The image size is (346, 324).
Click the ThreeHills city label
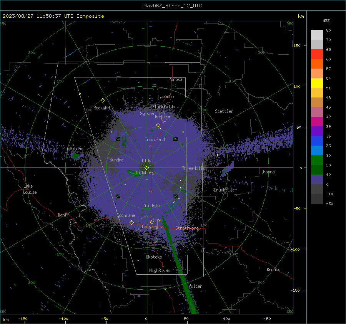click(193, 168)
